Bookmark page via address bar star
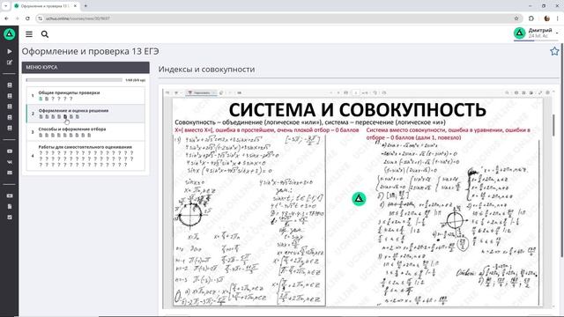The image size is (564, 317). pyautogui.click(x=516, y=18)
